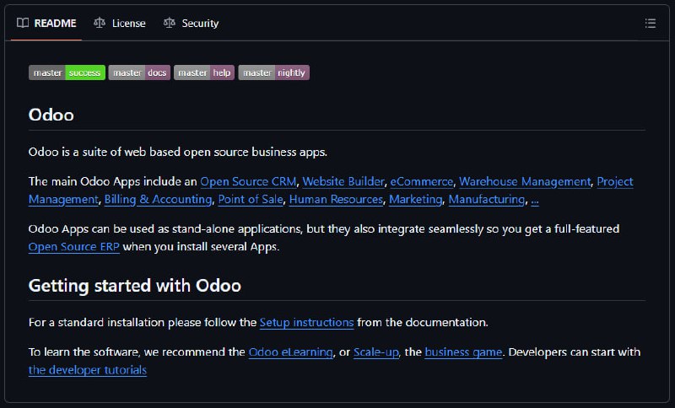Open the master docs badge
This screenshot has width=675, height=408.
[139, 72]
